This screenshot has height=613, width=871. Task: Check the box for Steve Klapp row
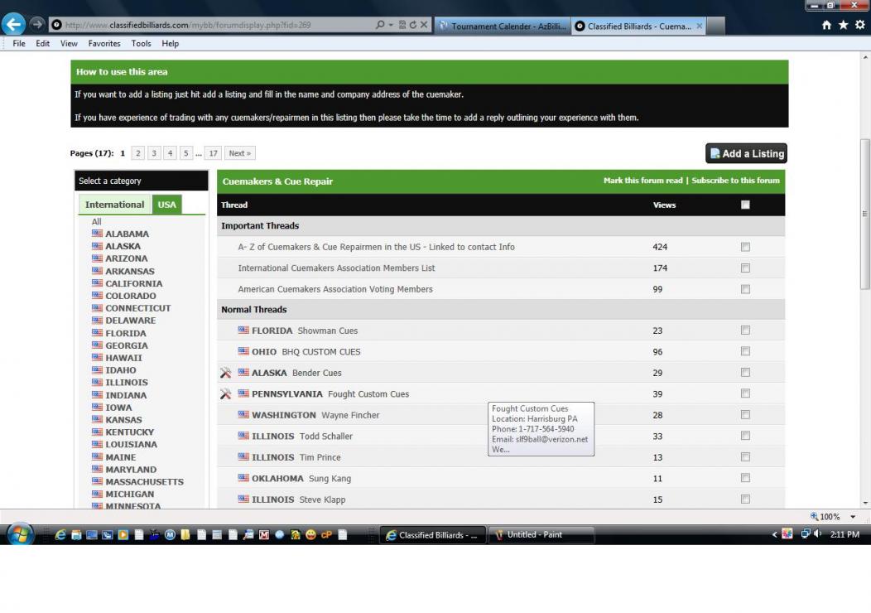click(x=745, y=499)
